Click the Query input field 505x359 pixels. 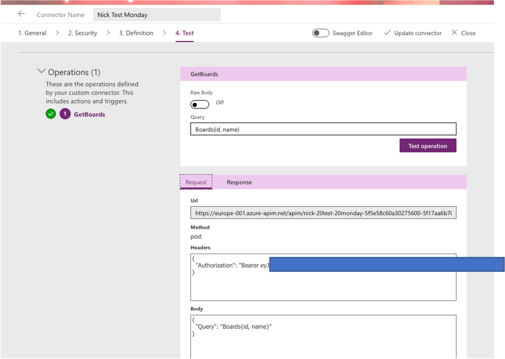[323, 129]
